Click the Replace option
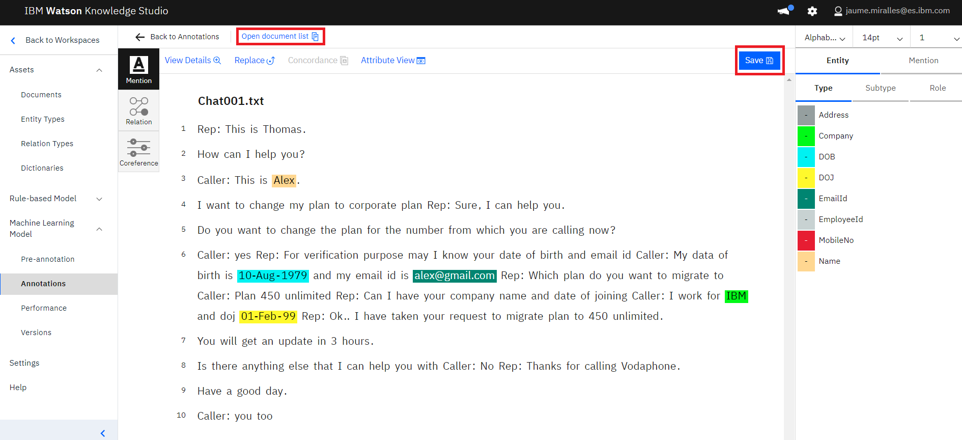 click(254, 60)
